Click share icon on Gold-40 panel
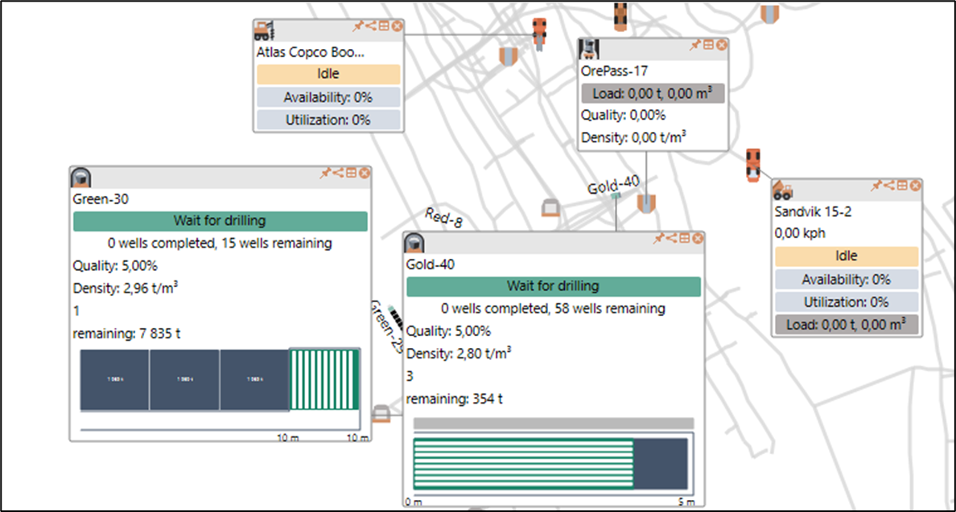Screen dimensions: 956x512 (671, 238)
